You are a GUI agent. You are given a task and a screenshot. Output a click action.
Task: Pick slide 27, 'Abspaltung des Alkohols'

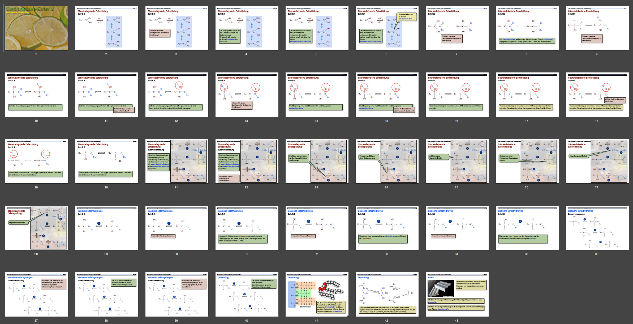[597, 161]
